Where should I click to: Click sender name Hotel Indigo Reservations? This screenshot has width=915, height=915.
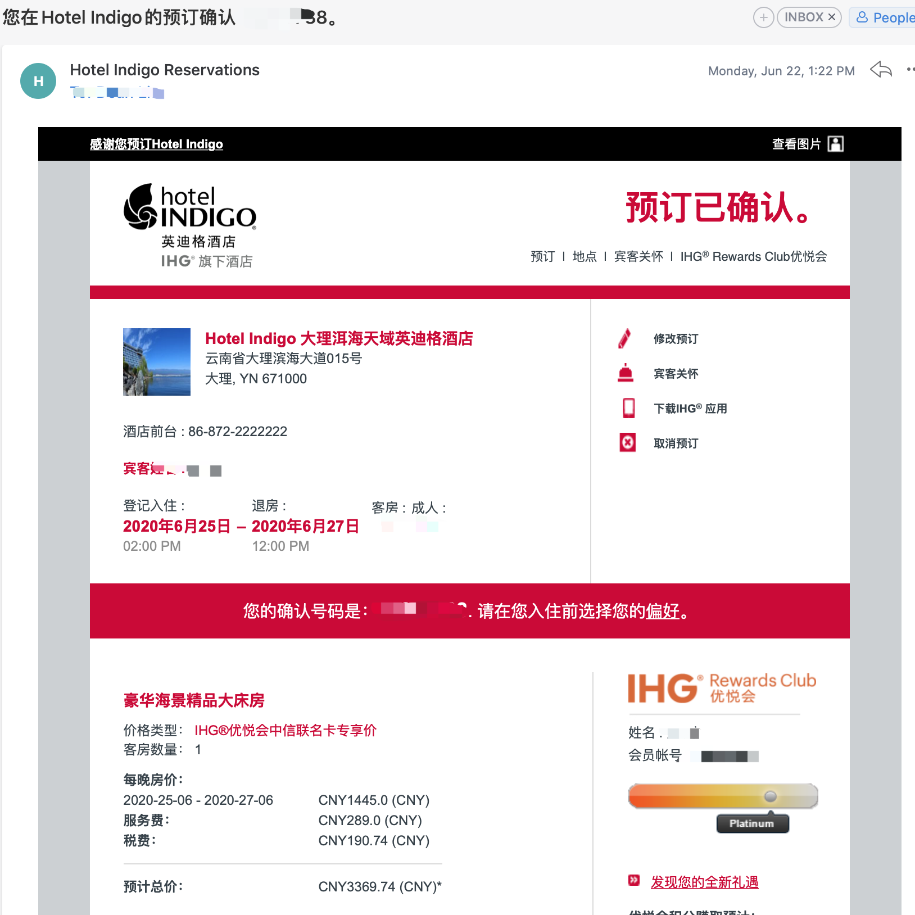pyautogui.click(x=165, y=70)
